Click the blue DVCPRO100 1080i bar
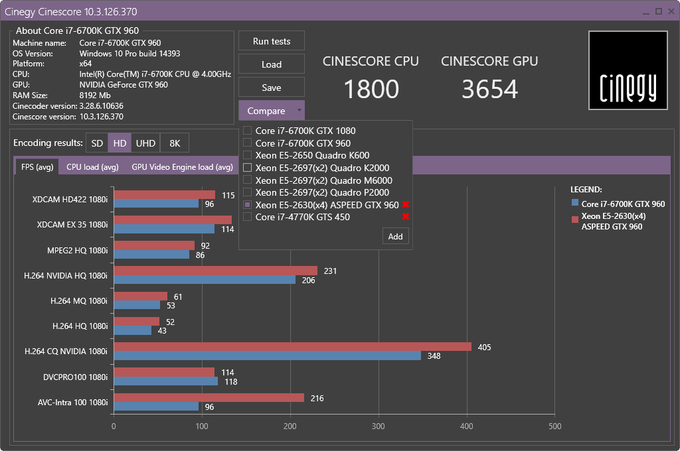680x451 pixels. coord(166,381)
